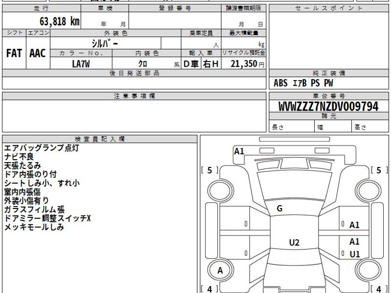This screenshot has width=391, height=293.
Task: Click the 外装色 header
Action: (x=116, y=33)
